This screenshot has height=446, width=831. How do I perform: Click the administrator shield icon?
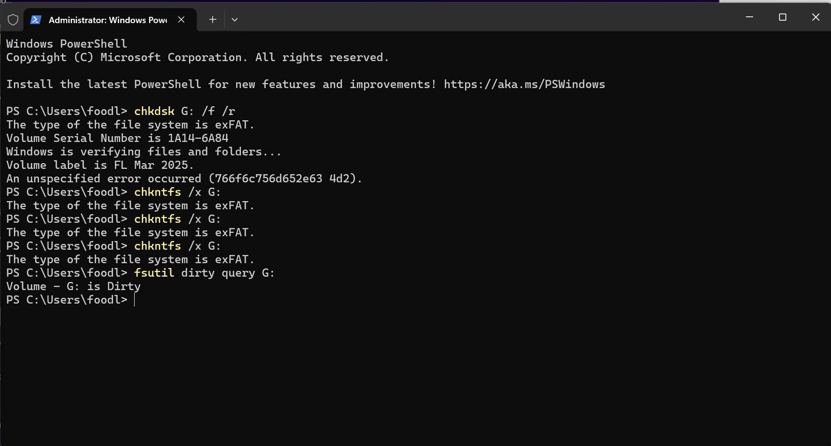tap(13, 20)
